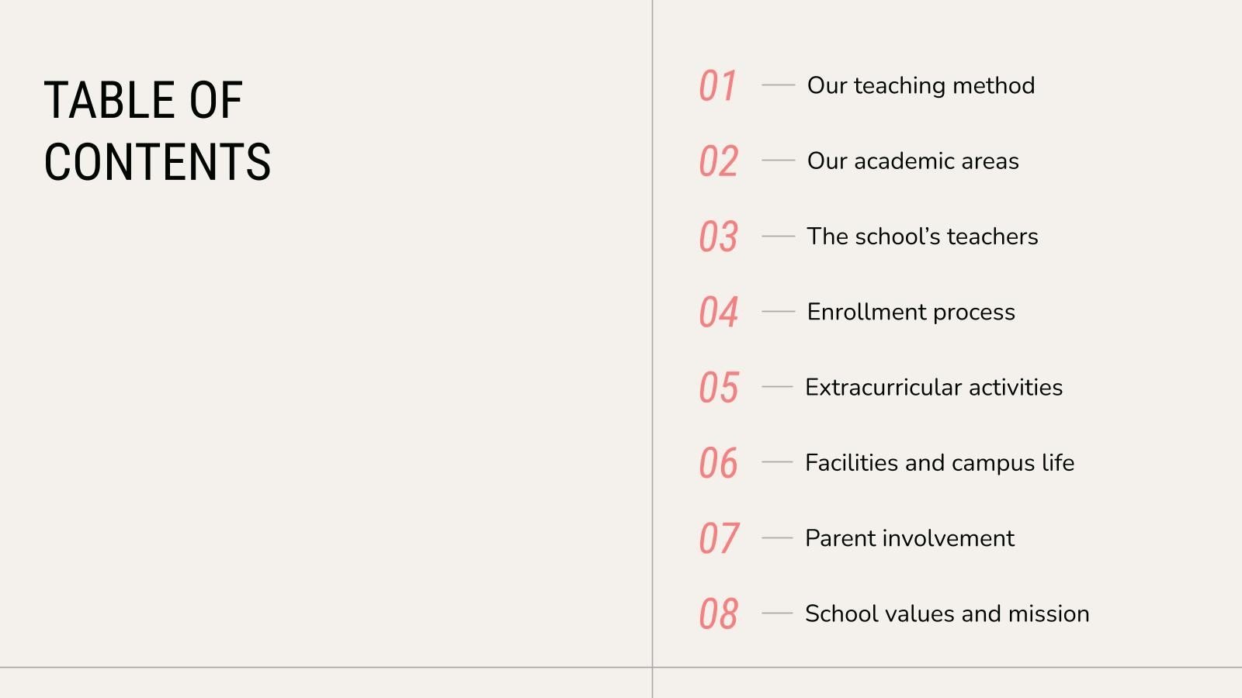Viewport: 1242px width, 698px height.
Task: Select the pink number 02
Action: (x=718, y=161)
